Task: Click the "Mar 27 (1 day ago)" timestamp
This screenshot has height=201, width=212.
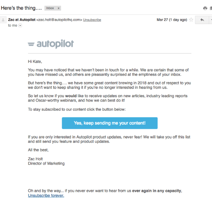Action: point(172,20)
